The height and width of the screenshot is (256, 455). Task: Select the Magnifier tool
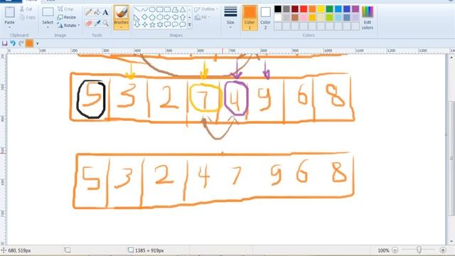tap(105, 23)
